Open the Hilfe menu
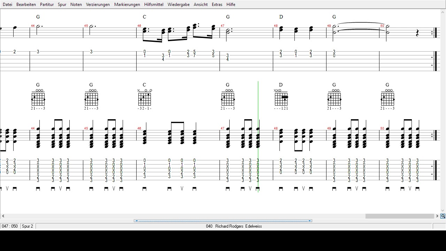Screen dimensions: 446x251 (x=231, y=5)
